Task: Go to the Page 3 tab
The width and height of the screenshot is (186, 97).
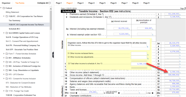Action: [80, 3]
